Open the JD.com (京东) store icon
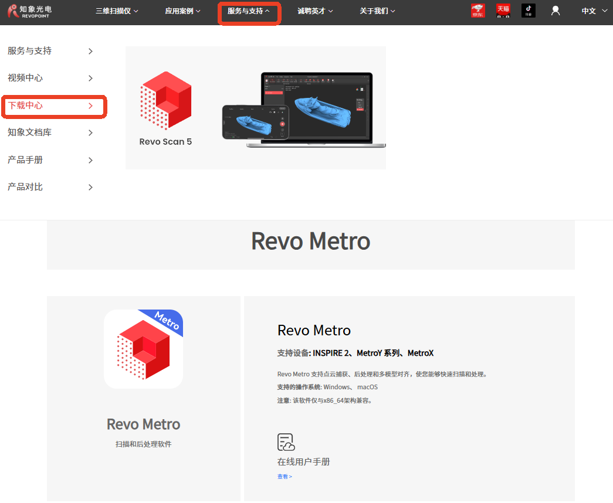This screenshot has height=503, width=613. tap(478, 11)
